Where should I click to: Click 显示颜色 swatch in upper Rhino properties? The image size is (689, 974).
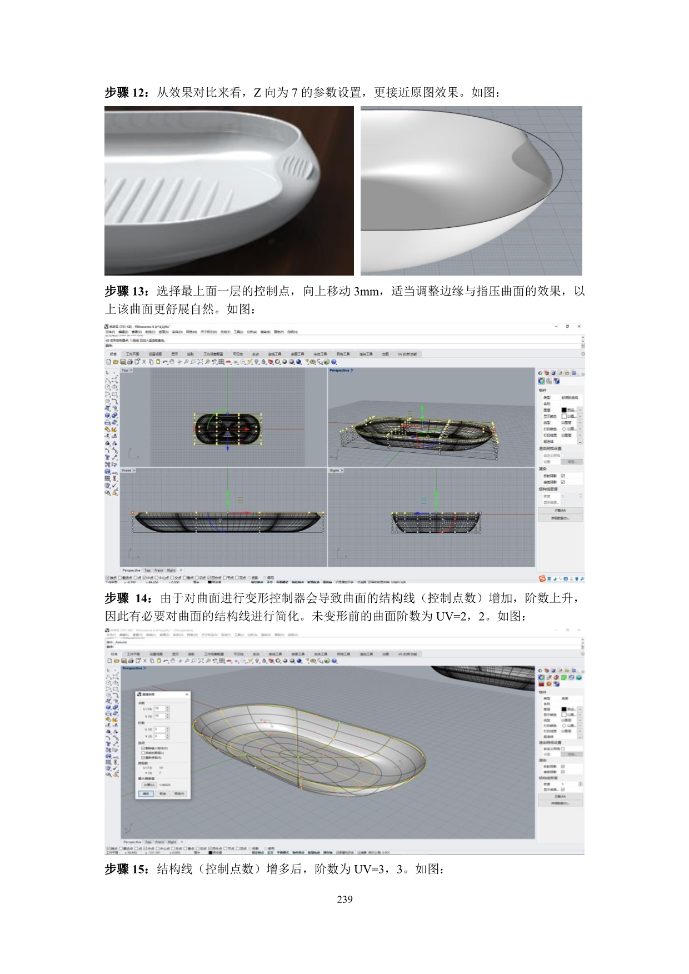point(564,416)
